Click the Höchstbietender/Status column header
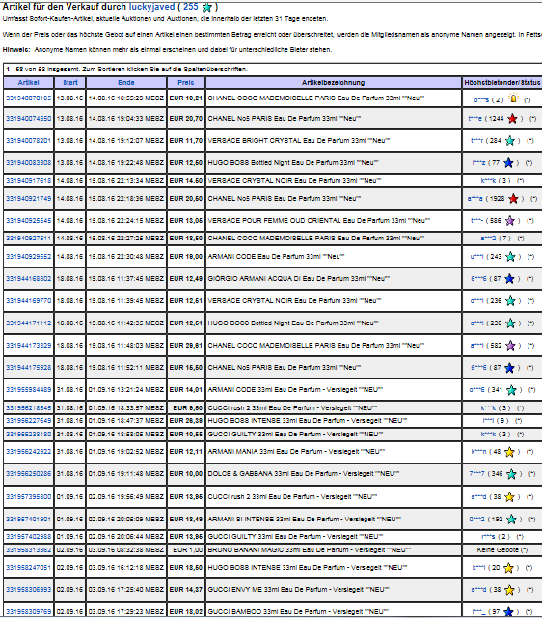The image size is (542, 618). pos(501,83)
